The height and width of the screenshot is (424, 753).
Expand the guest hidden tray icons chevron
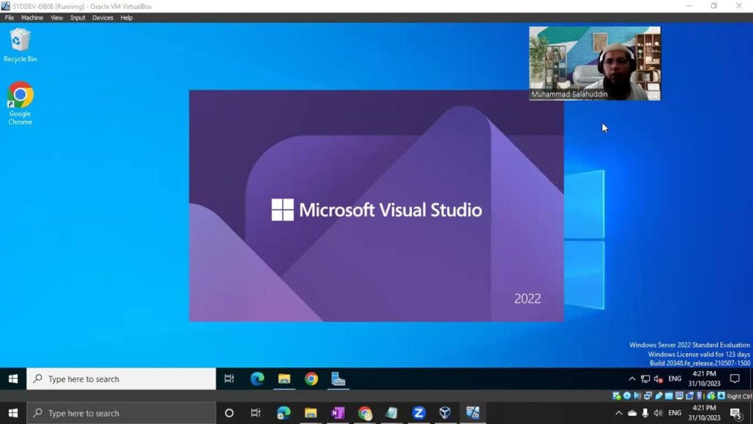pos(632,379)
